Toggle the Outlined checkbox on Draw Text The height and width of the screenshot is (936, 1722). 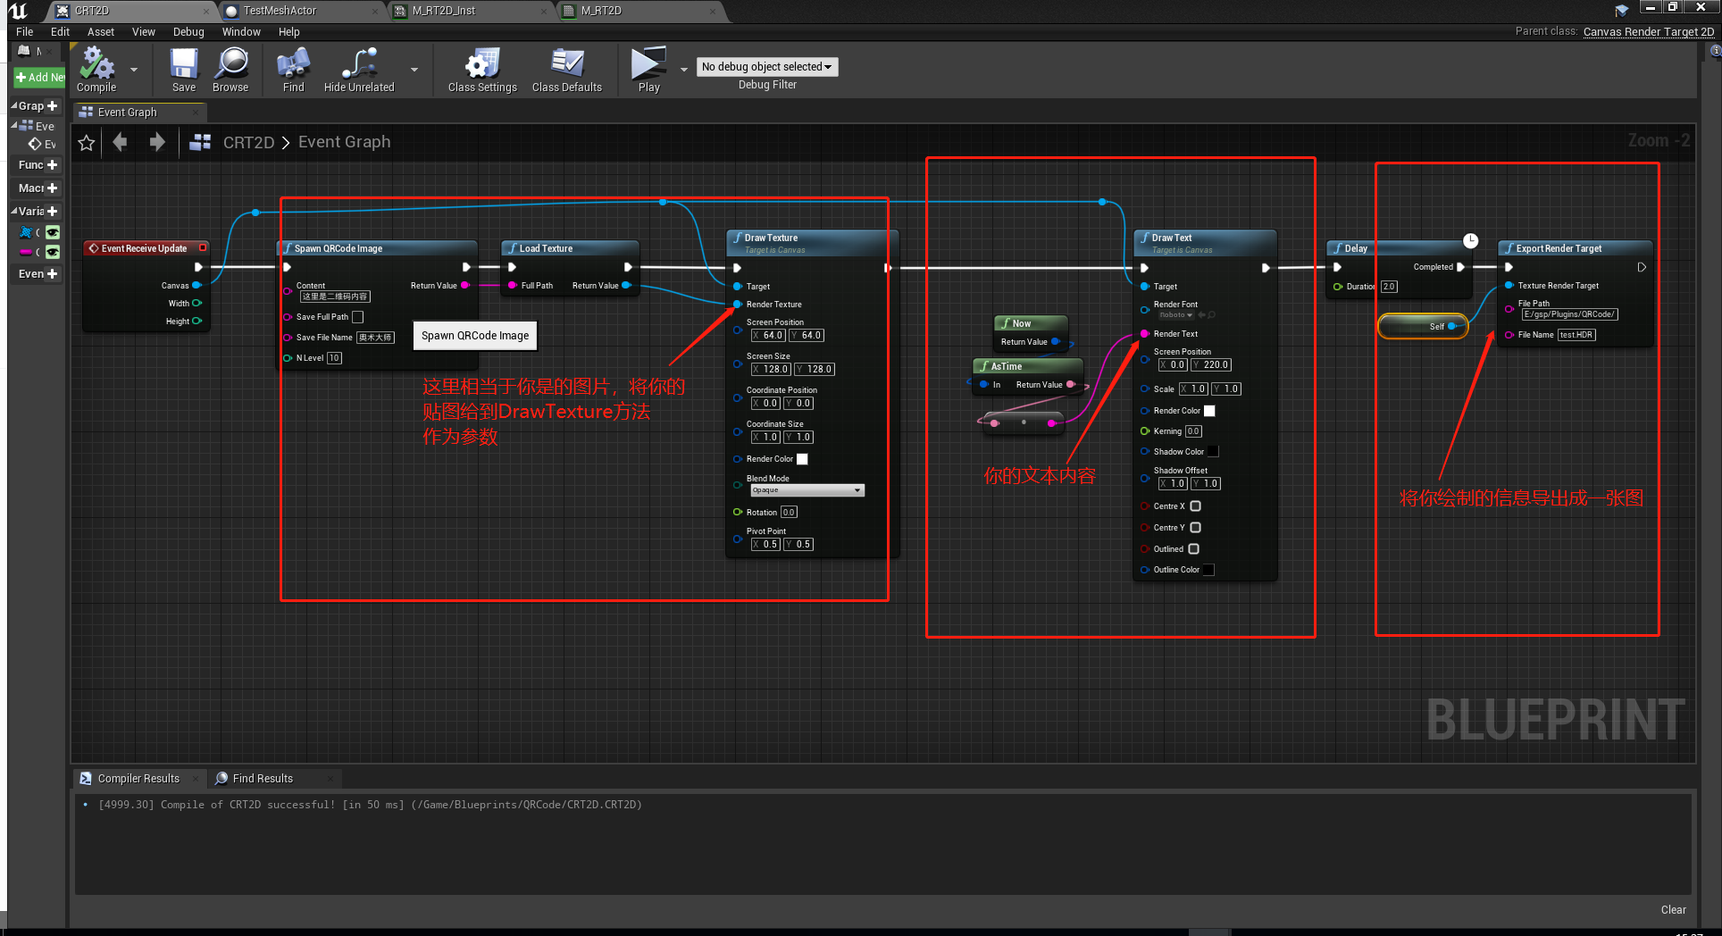1193,548
